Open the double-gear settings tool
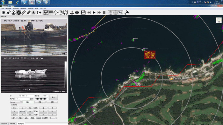The image size is (223, 125). pyautogui.click(x=9, y=13)
